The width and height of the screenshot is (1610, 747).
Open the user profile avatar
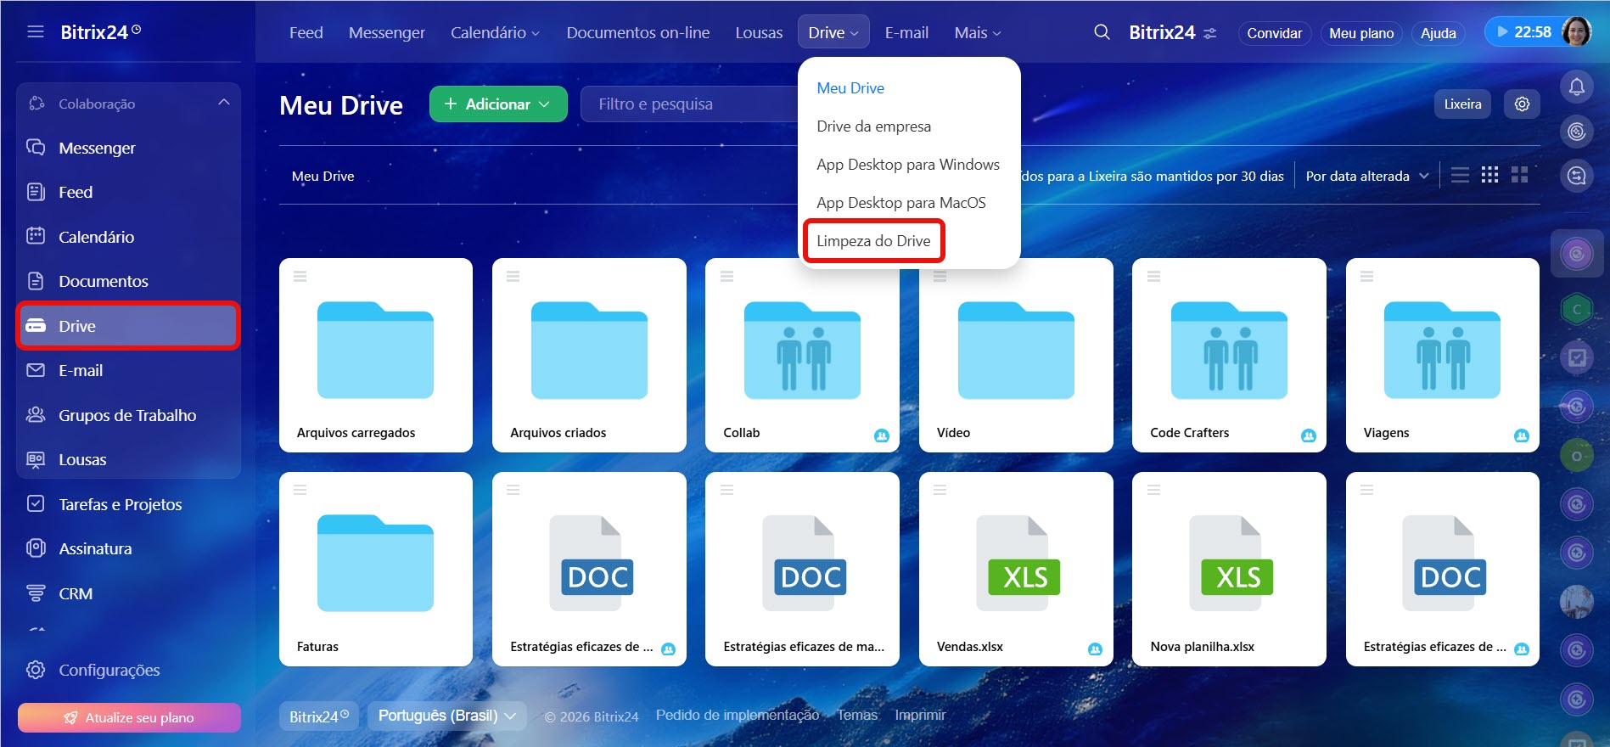[1576, 32]
